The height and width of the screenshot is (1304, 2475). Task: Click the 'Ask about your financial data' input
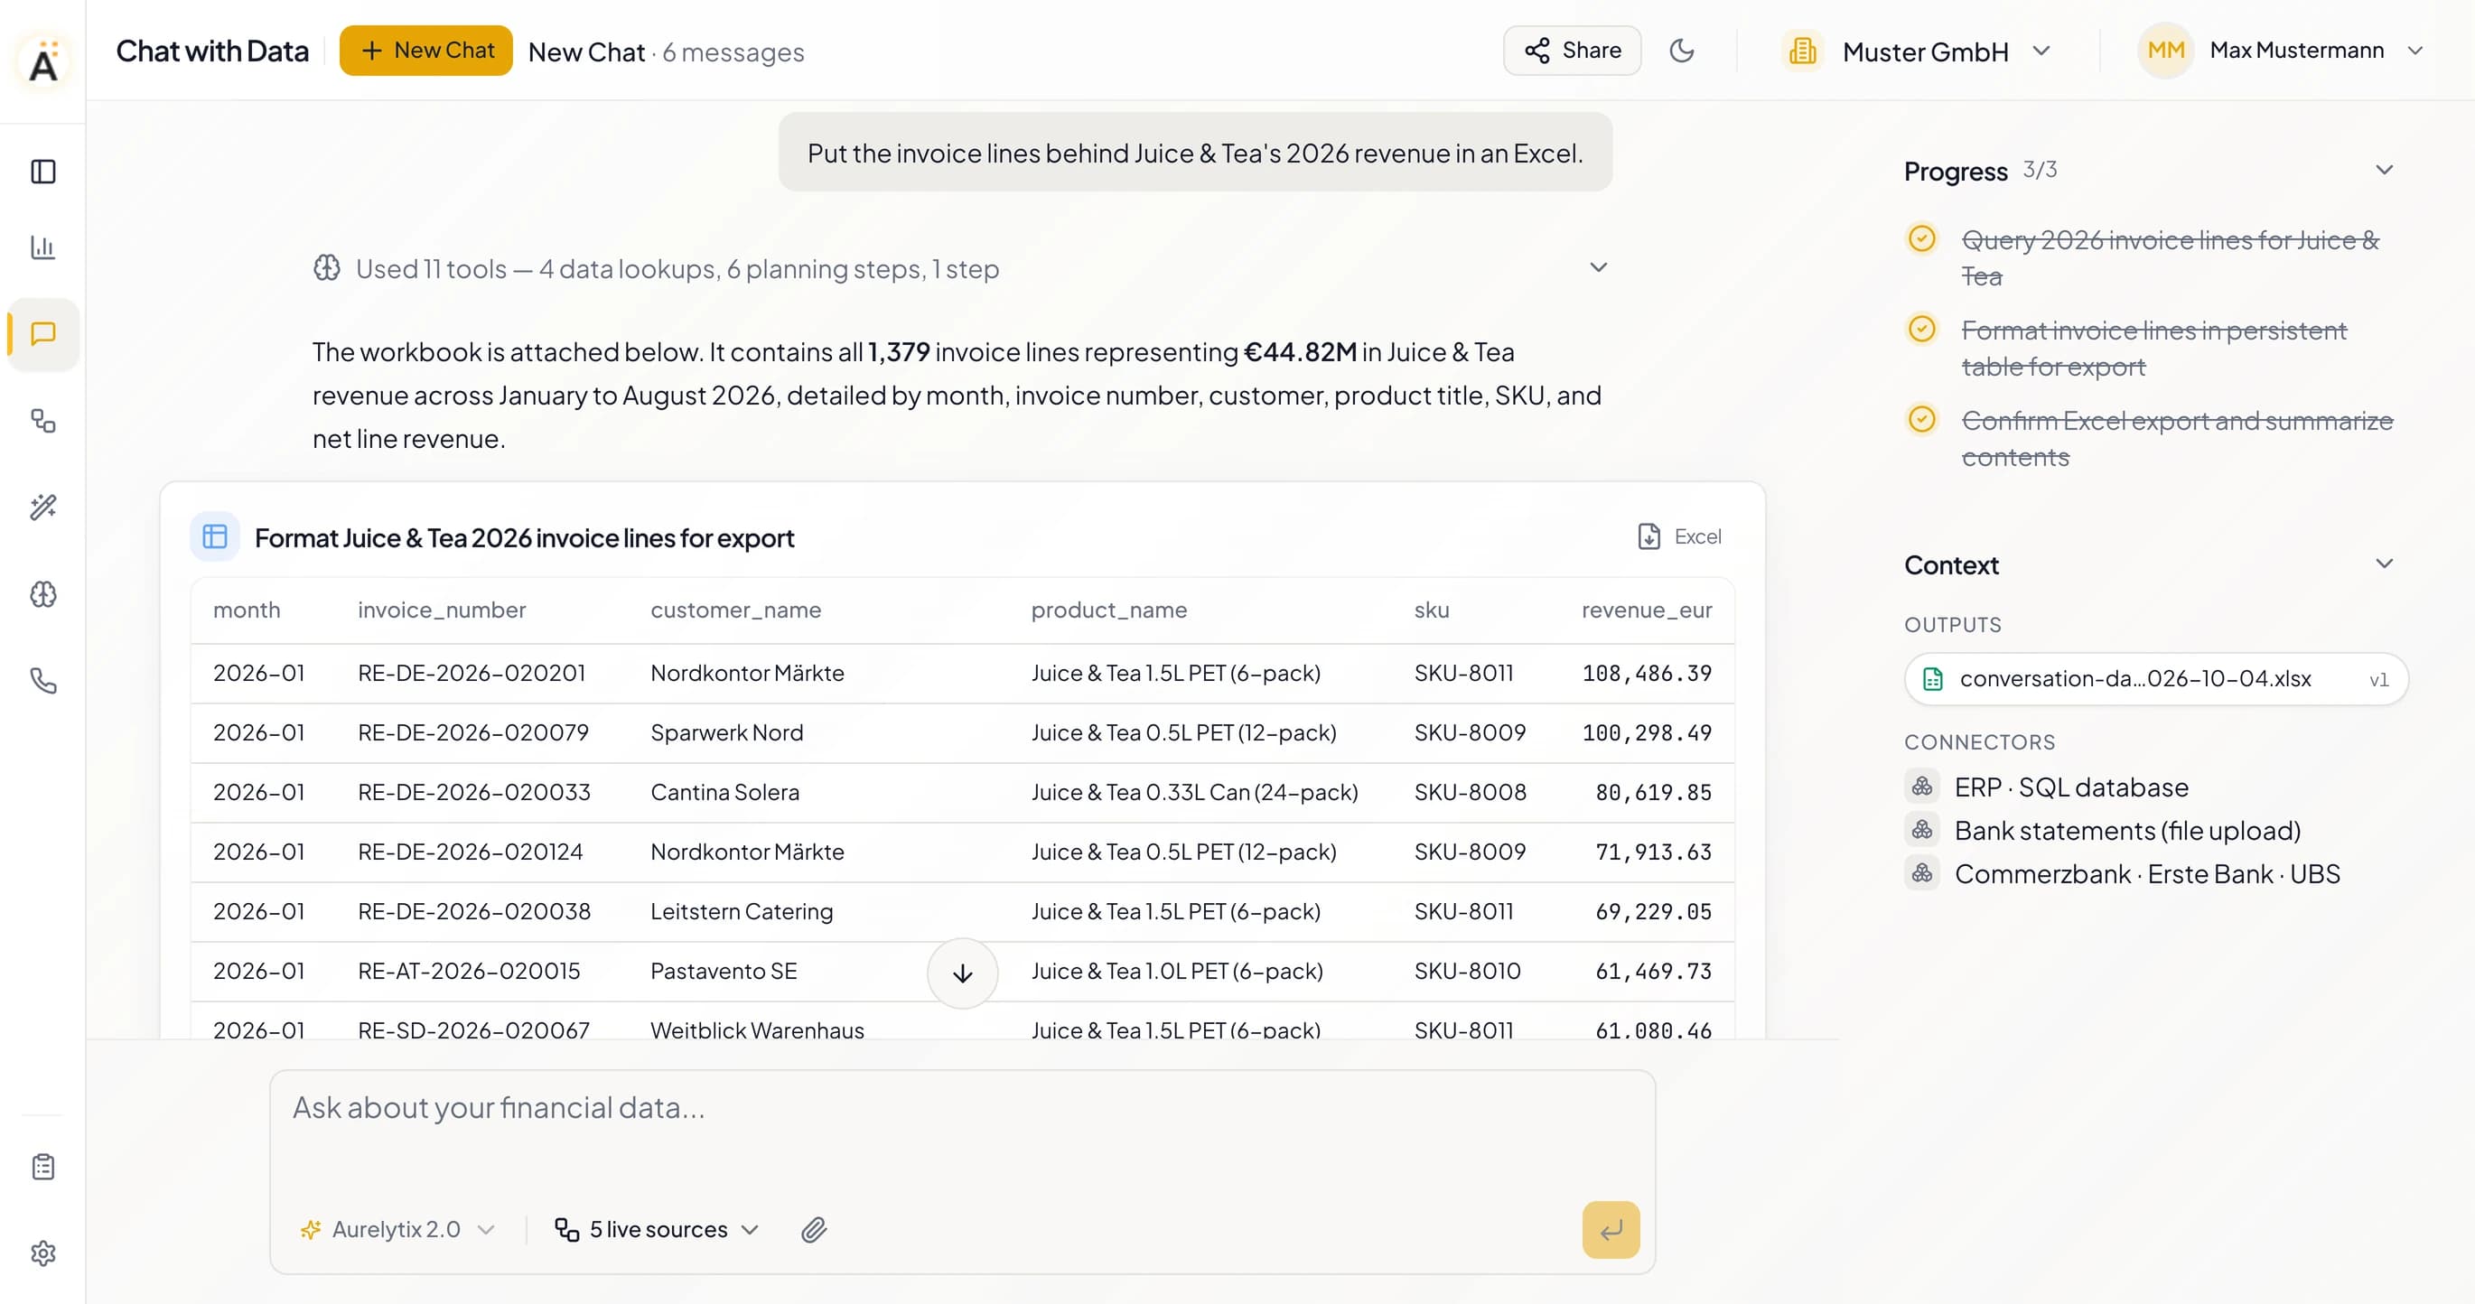tap(962, 1108)
